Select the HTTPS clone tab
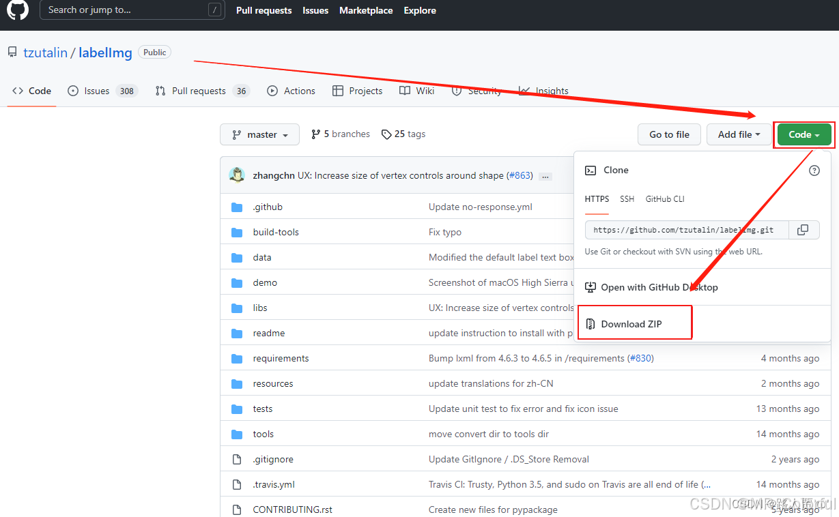Screen dimensions: 839x517 [x=597, y=199]
